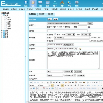The image size is (103, 103).
Task: Open the 推荐 recommend level dropdown
Action: pos(71,34)
